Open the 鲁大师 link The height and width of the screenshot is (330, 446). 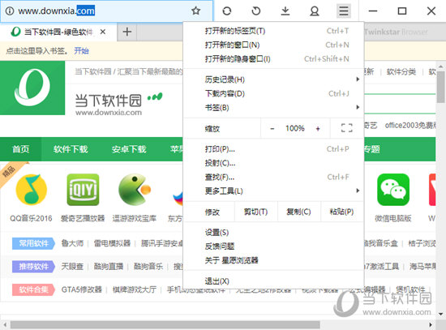click(72, 243)
